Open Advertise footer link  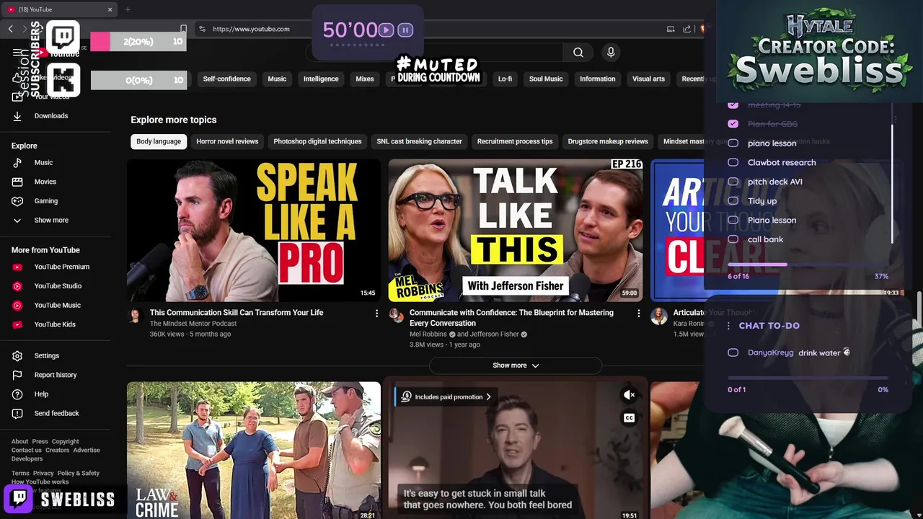click(87, 451)
